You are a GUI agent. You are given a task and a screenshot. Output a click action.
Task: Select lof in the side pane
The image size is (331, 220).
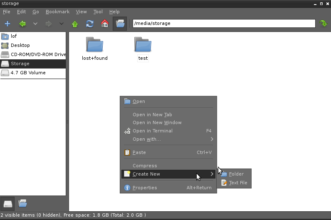pyautogui.click(x=33, y=36)
